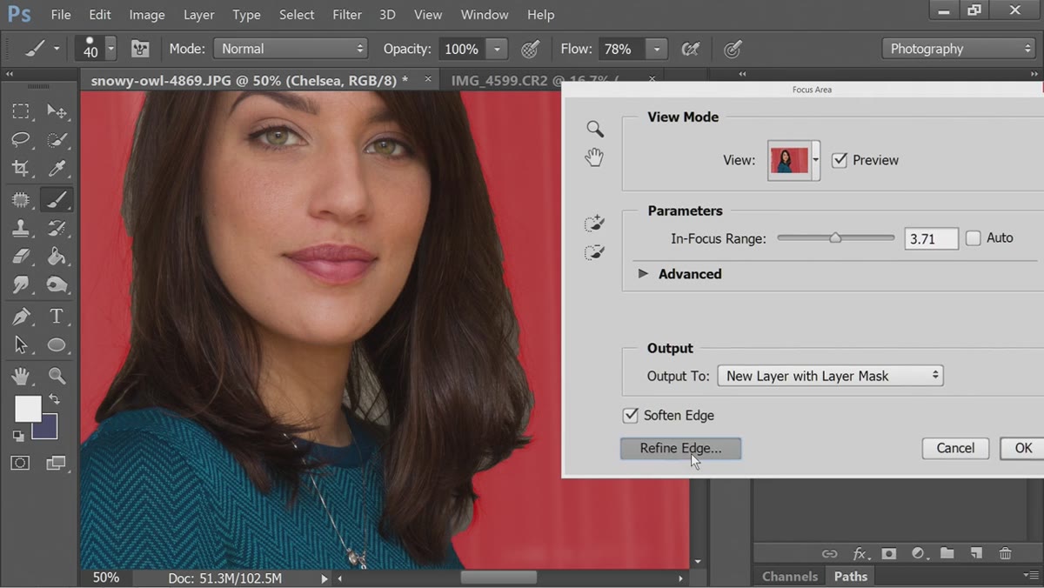
Task: Select the Eraser tool
Action: coord(21,257)
